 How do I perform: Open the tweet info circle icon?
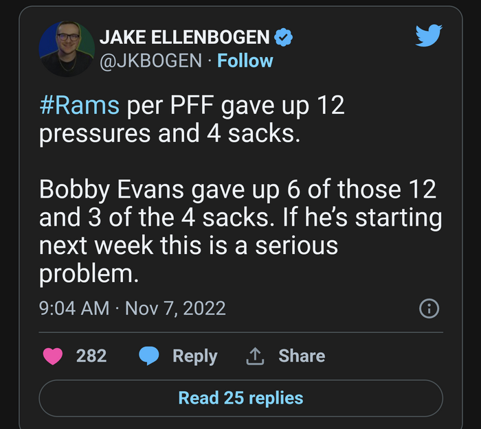(x=429, y=308)
